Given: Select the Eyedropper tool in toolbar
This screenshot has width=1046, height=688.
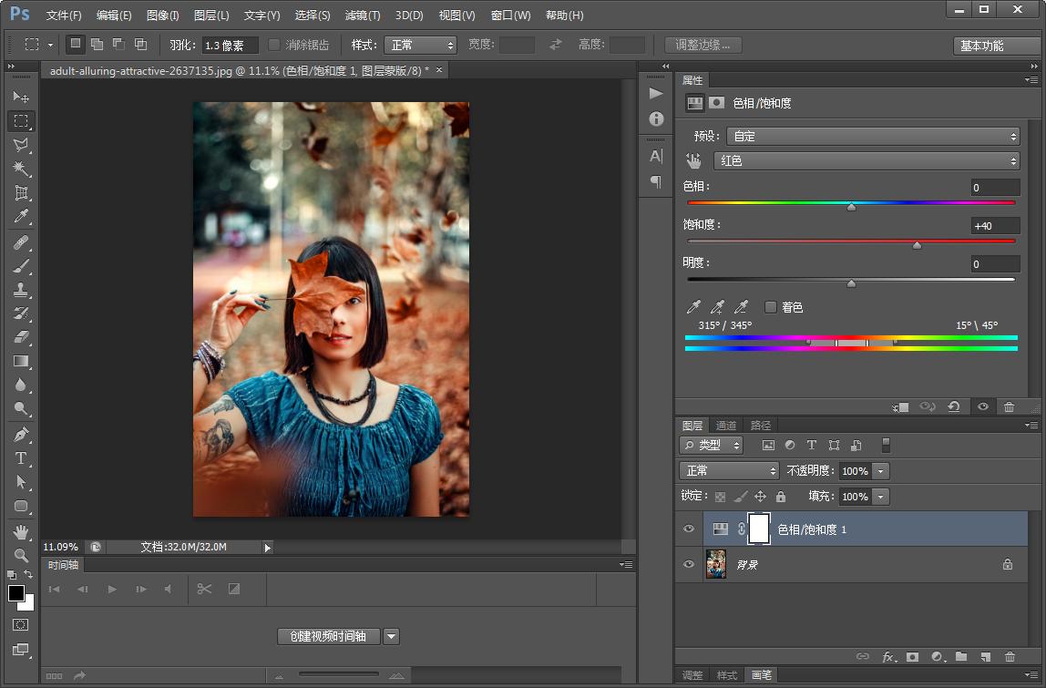Looking at the screenshot, I should pos(21,217).
